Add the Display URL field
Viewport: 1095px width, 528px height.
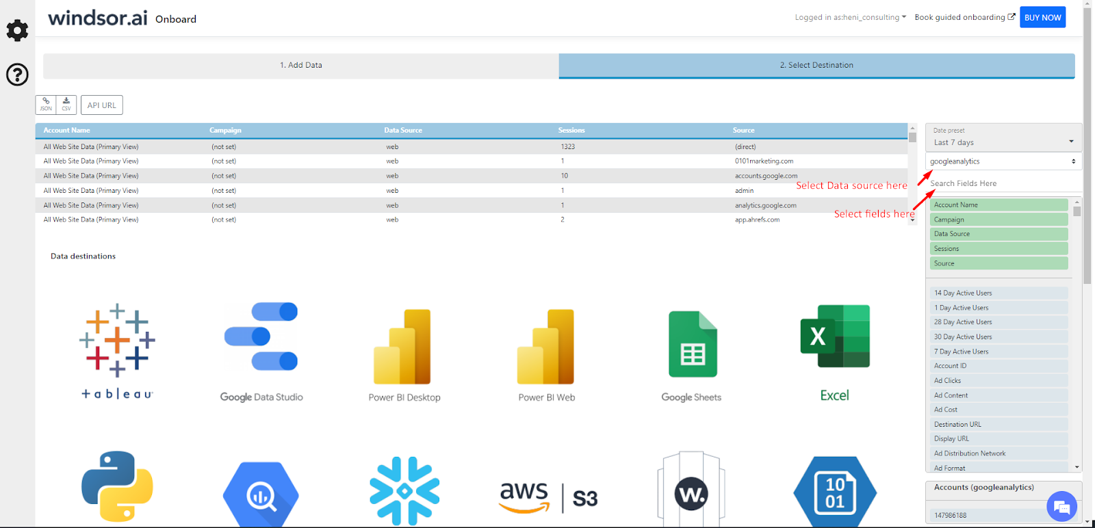pos(999,439)
